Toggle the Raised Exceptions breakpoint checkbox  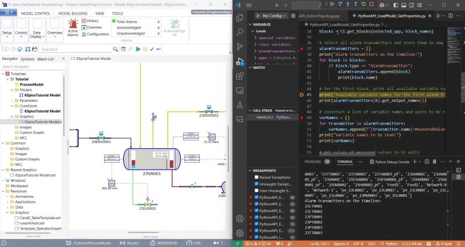(x=255, y=177)
